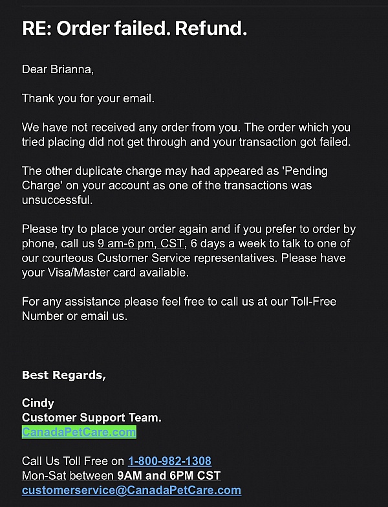Click the 'Best Regards,' sign-off
388x507 pixels.
tap(63, 374)
